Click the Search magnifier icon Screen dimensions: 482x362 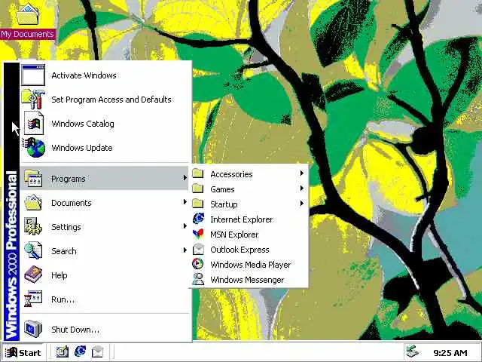point(33,250)
